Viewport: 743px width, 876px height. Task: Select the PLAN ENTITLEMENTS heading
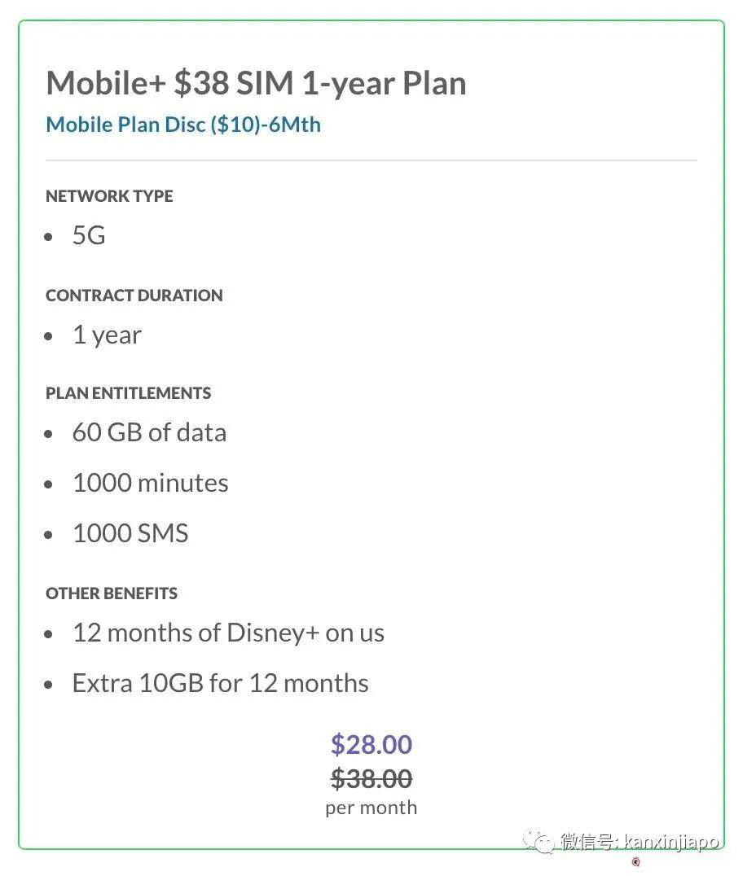128,393
